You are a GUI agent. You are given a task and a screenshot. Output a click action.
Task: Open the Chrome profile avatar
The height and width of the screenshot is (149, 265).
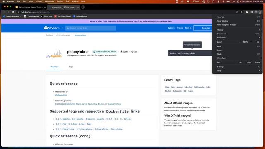(x=256, y=12)
